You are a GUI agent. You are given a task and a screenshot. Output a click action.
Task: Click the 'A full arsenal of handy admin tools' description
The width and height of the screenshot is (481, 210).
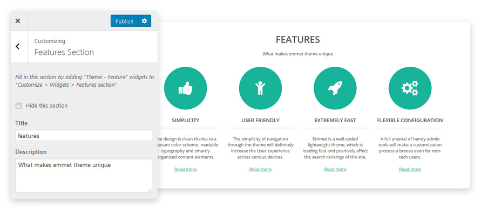pos(410,148)
